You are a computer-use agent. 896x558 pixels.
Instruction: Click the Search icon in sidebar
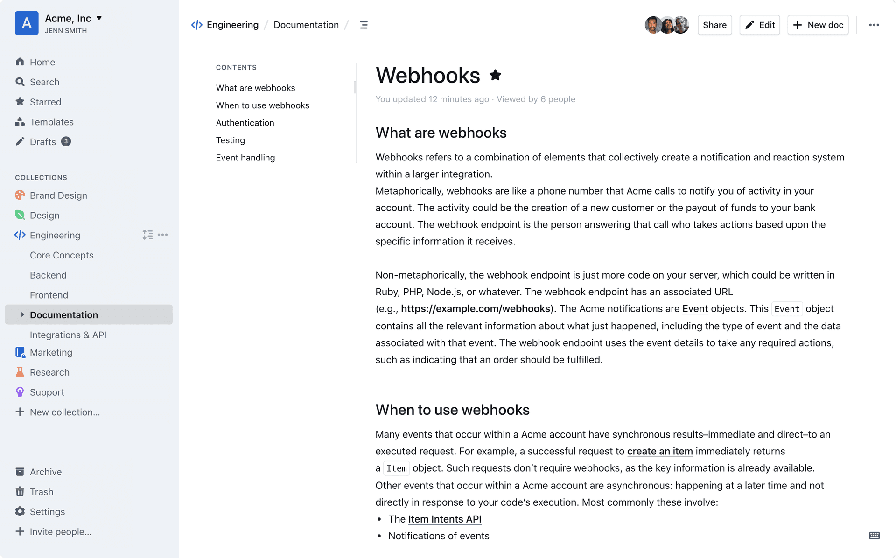[x=20, y=82]
